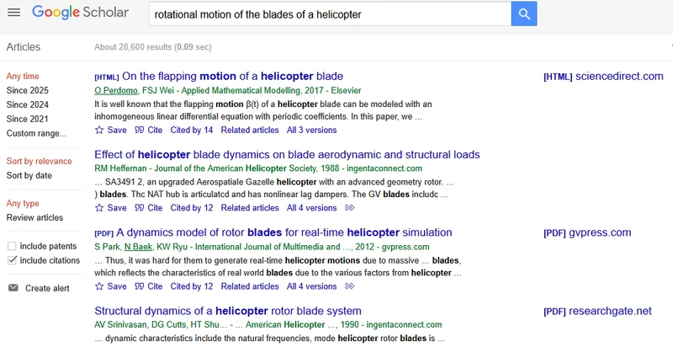Click the envelope Create alert icon
673x347 pixels.
click(13, 288)
